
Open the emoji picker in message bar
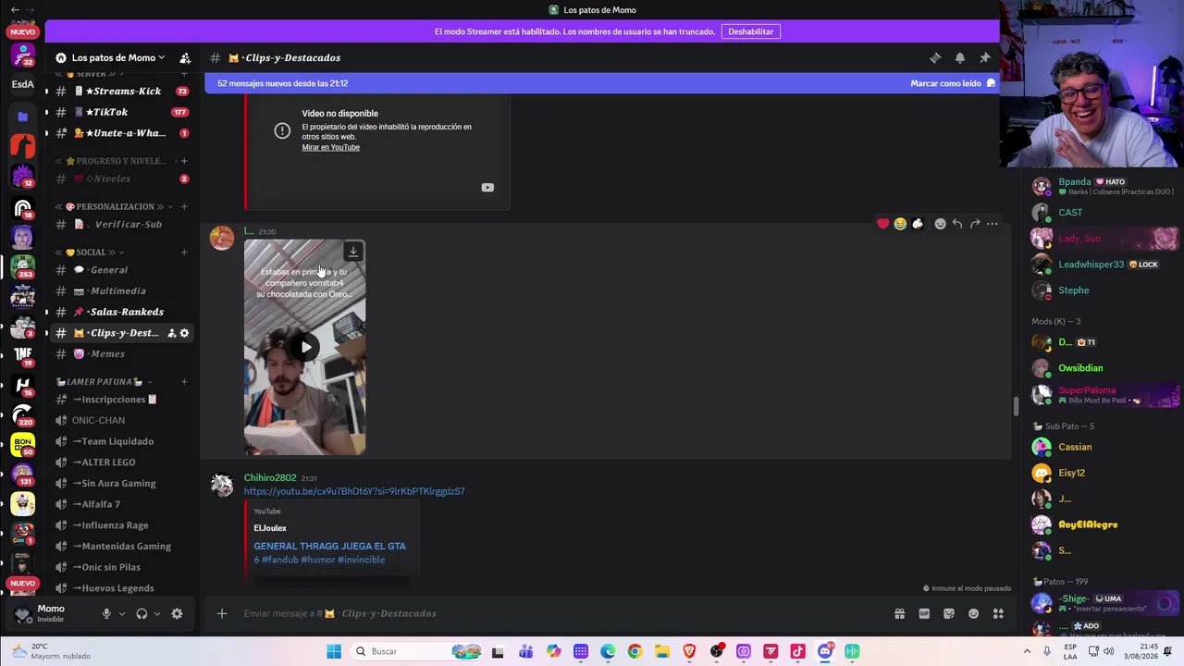click(x=973, y=613)
